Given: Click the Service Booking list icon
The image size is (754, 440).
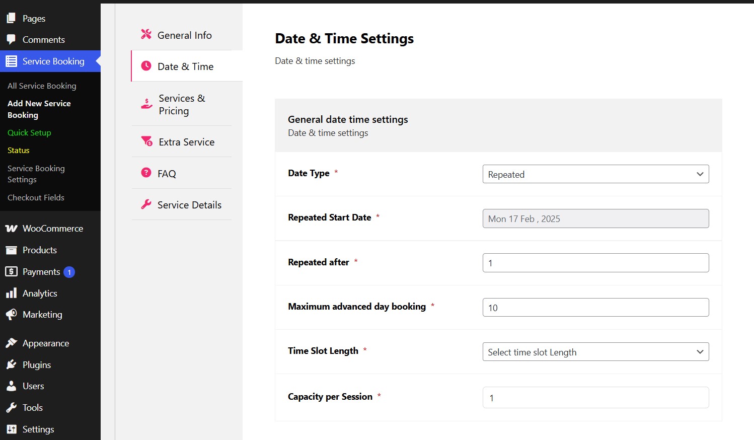Looking at the screenshot, I should 11,61.
